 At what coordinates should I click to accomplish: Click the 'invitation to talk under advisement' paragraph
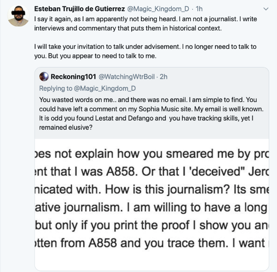click(x=147, y=50)
